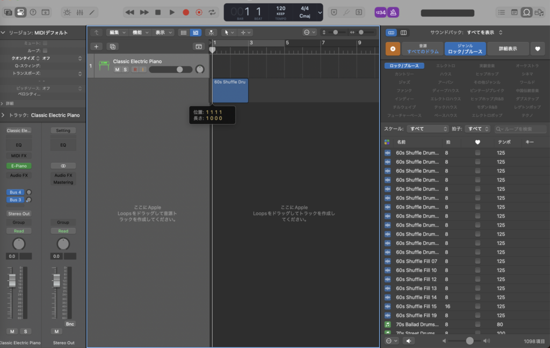Mute the Classic Electric Piano track

point(117,69)
